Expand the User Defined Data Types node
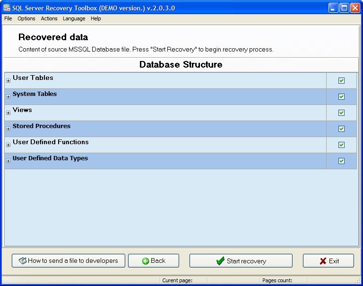363x286 pixels. (x=9, y=161)
